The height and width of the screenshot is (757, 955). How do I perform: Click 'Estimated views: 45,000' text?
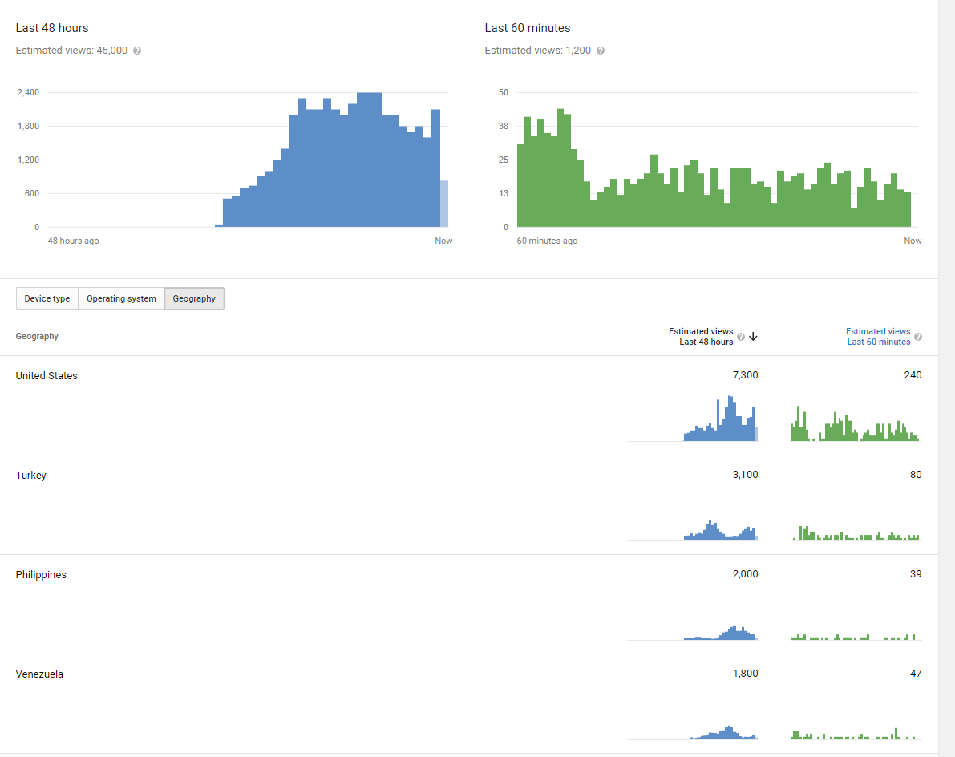(72, 51)
